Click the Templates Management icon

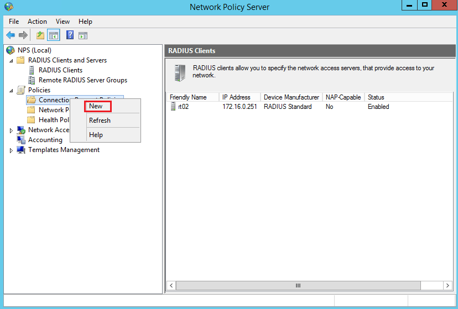(20, 150)
